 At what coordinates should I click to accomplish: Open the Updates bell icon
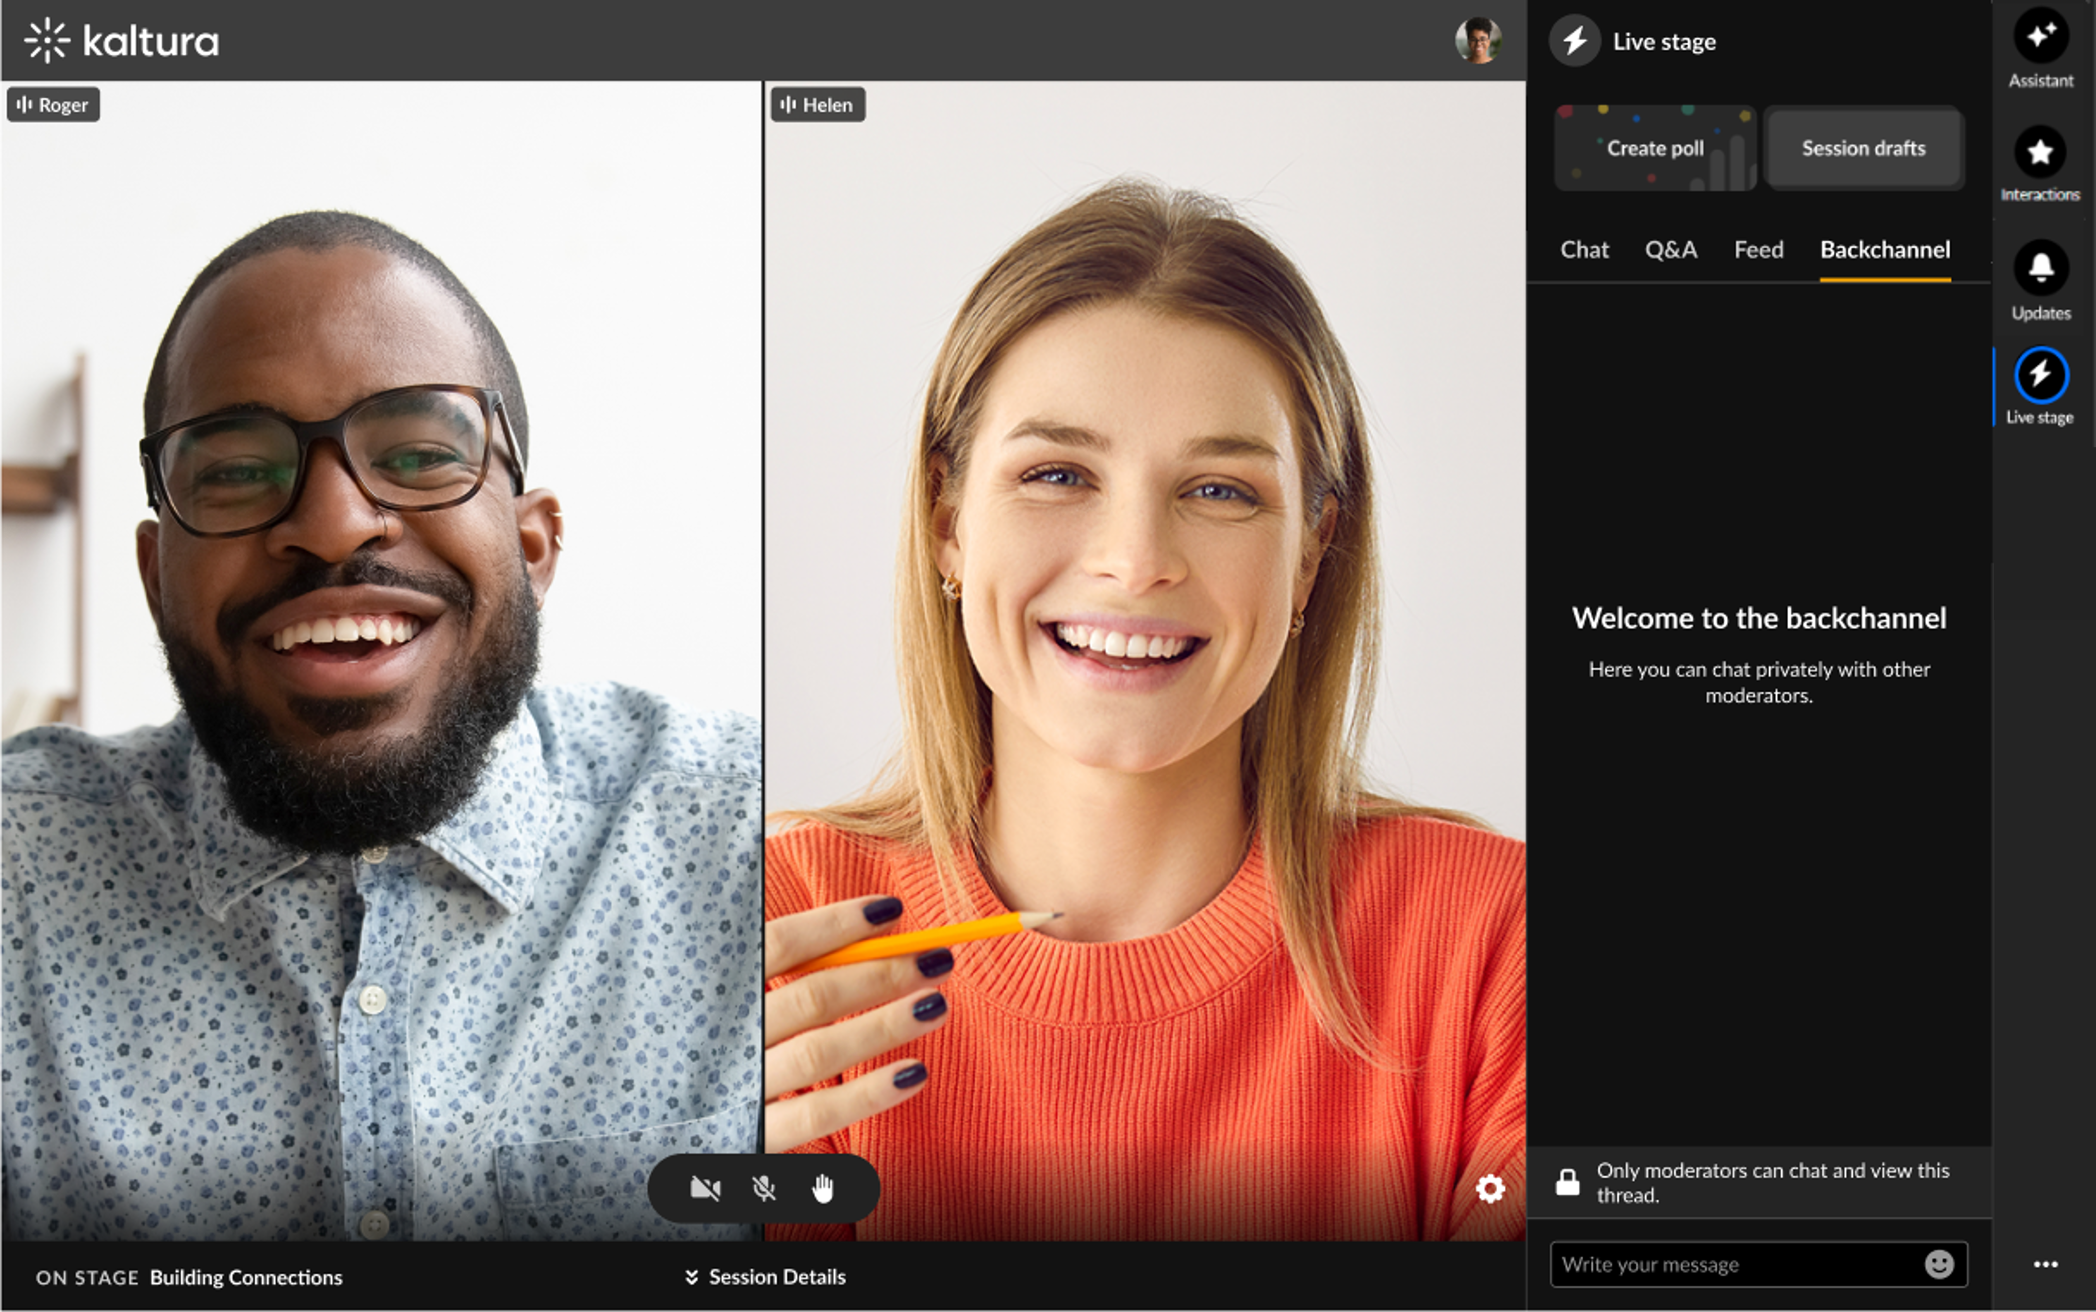[2040, 268]
